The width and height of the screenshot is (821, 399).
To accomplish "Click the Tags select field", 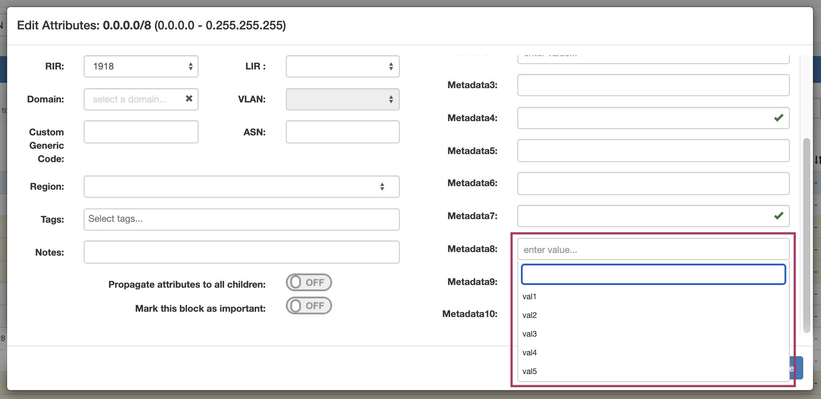I will (x=241, y=219).
